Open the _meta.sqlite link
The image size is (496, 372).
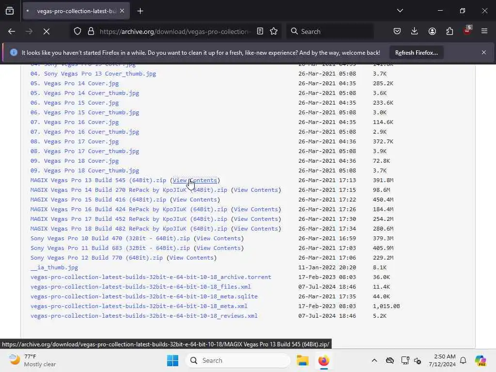click(x=144, y=297)
